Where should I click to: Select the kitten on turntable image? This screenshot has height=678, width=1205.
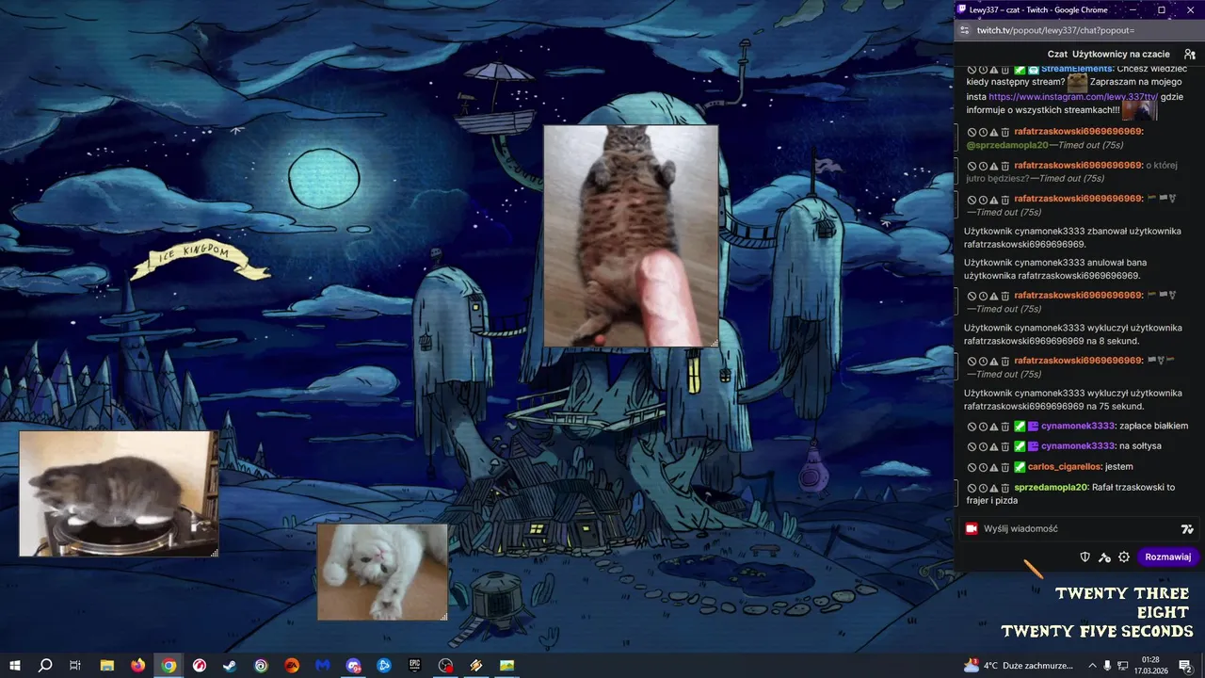click(119, 493)
